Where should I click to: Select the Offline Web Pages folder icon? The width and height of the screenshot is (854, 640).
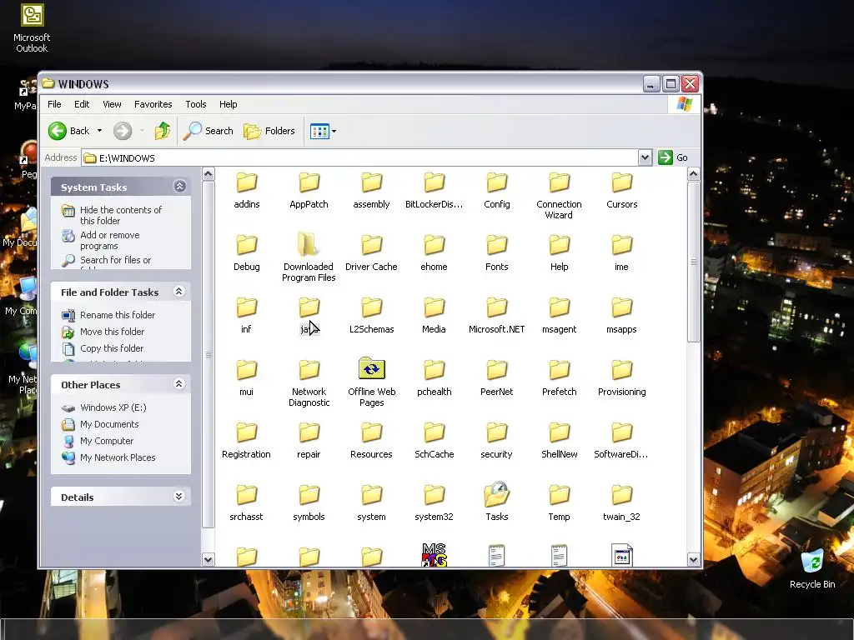[x=371, y=369]
